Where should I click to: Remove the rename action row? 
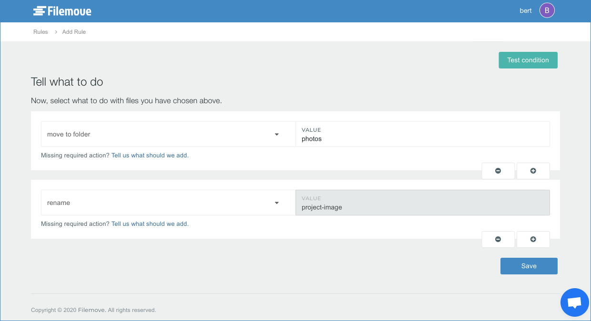pyautogui.click(x=498, y=239)
